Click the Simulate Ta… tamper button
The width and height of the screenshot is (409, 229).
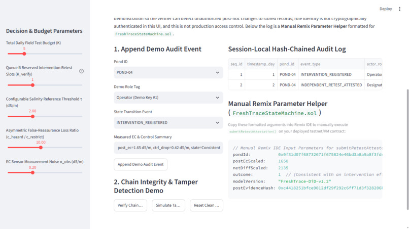[x=168, y=205]
